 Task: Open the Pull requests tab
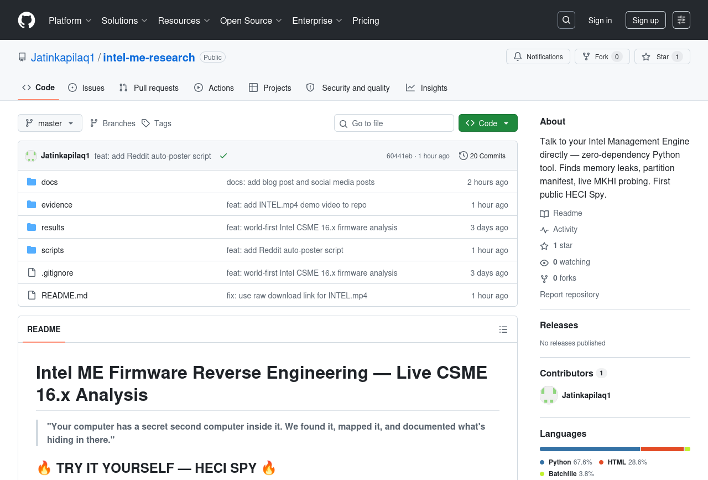pyautogui.click(x=149, y=87)
